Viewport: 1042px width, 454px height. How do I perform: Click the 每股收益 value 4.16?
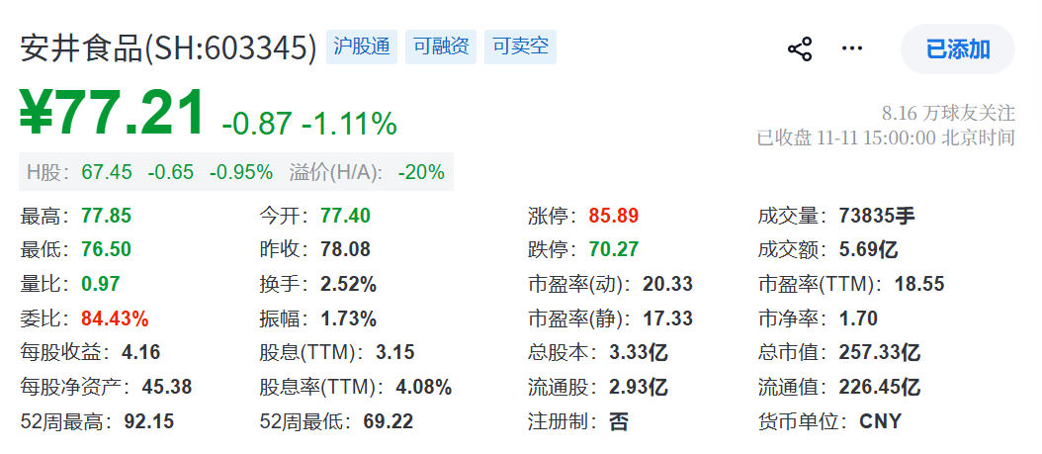[x=141, y=352]
